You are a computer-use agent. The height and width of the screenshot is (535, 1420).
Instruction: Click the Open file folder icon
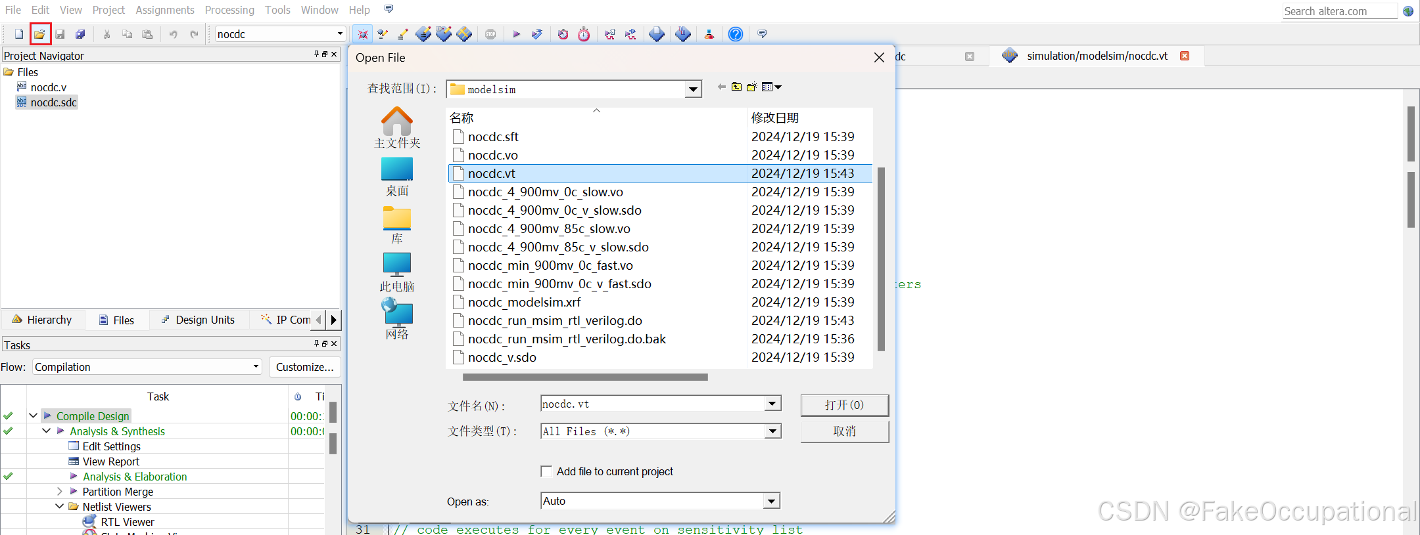click(40, 34)
